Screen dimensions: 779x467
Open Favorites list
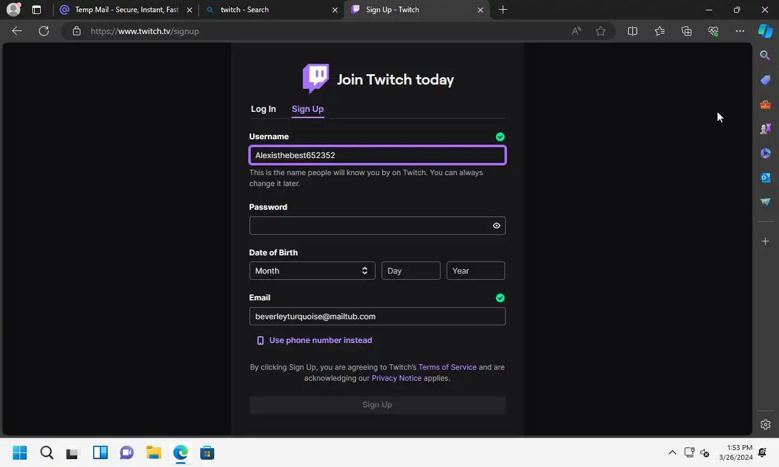pyautogui.click(x=660, y=31)
